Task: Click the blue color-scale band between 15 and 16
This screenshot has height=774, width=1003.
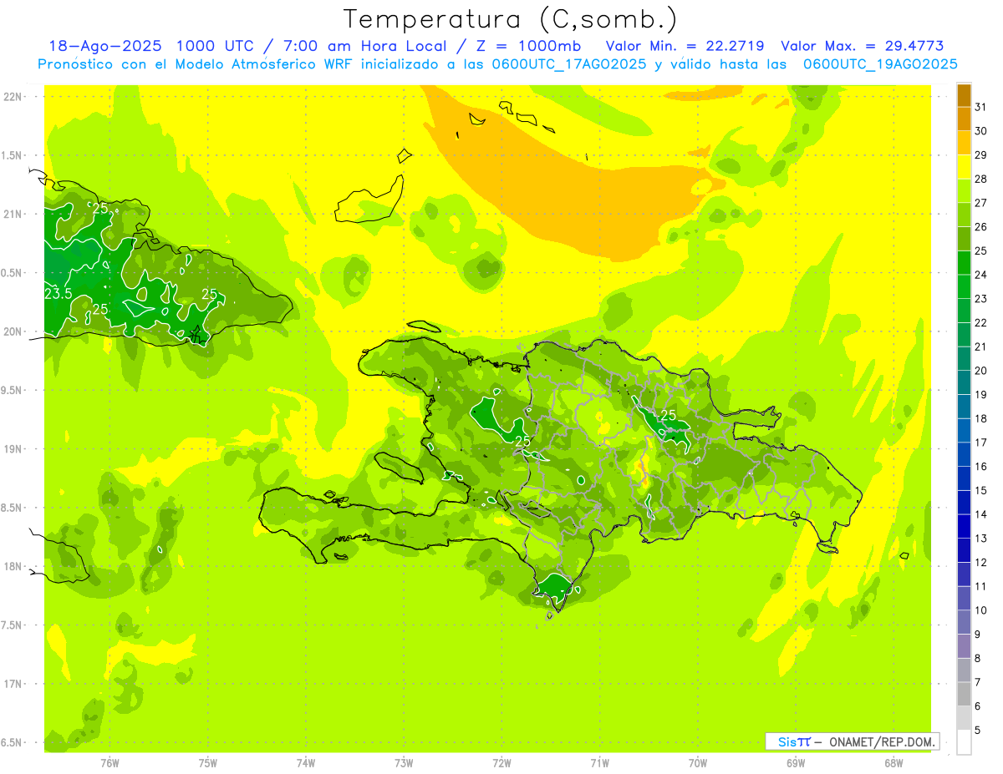Action: point(964,478)
